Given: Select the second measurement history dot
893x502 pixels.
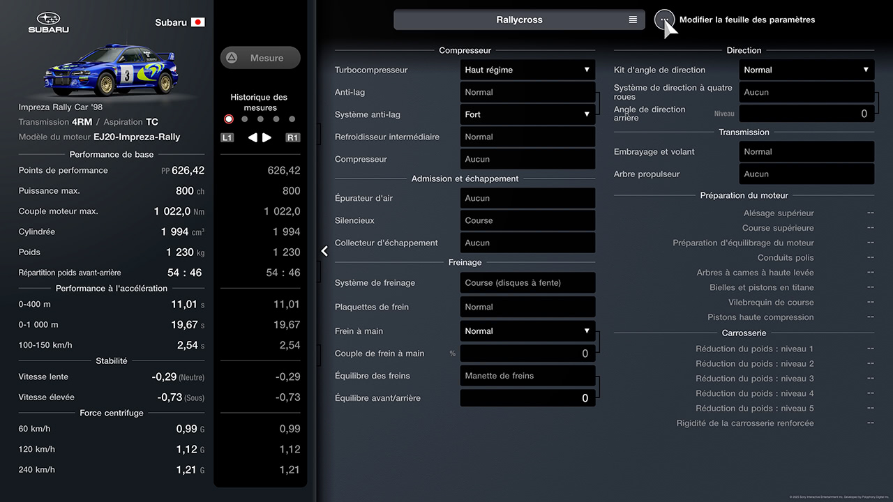Looking at the screenshot, I should 245,119.
